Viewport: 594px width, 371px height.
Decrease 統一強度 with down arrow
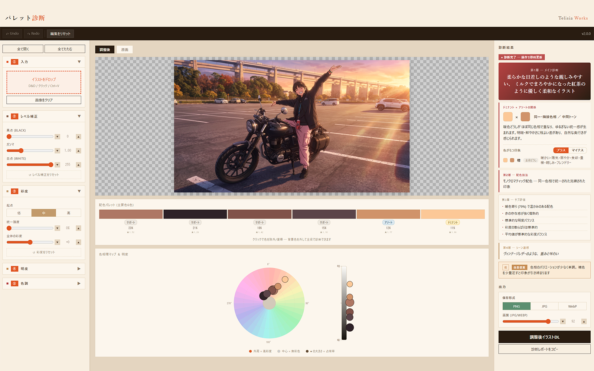click(58, 228)
